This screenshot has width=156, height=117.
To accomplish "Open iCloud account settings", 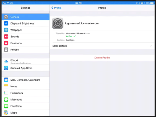I will coord(25,61).
